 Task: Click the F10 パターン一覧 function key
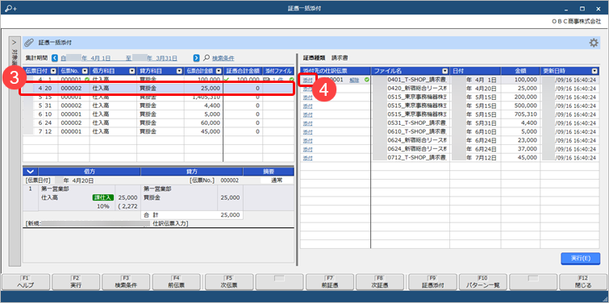[x=482, y=282]
